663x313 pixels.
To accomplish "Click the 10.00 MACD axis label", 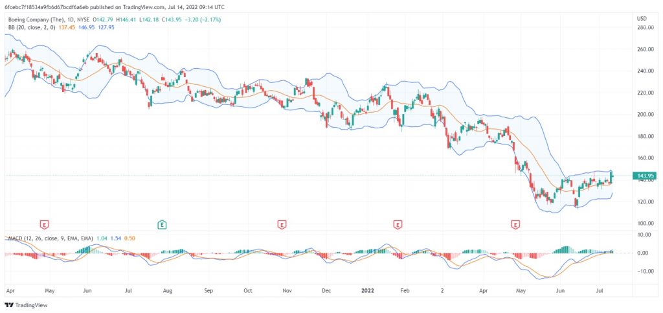I will click(645, 235).
